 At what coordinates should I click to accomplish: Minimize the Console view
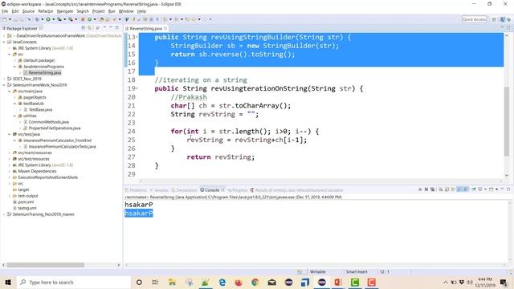(502, 189)
